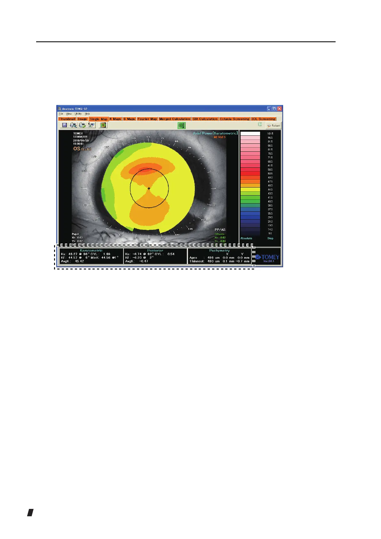Viewport: 381px width, 539px height.
Task: Open the File menu
Action: click(61, 114)
